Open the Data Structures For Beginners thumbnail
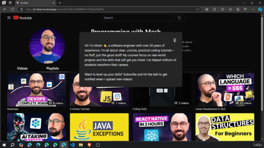264x148 pixels. (225, 127)
